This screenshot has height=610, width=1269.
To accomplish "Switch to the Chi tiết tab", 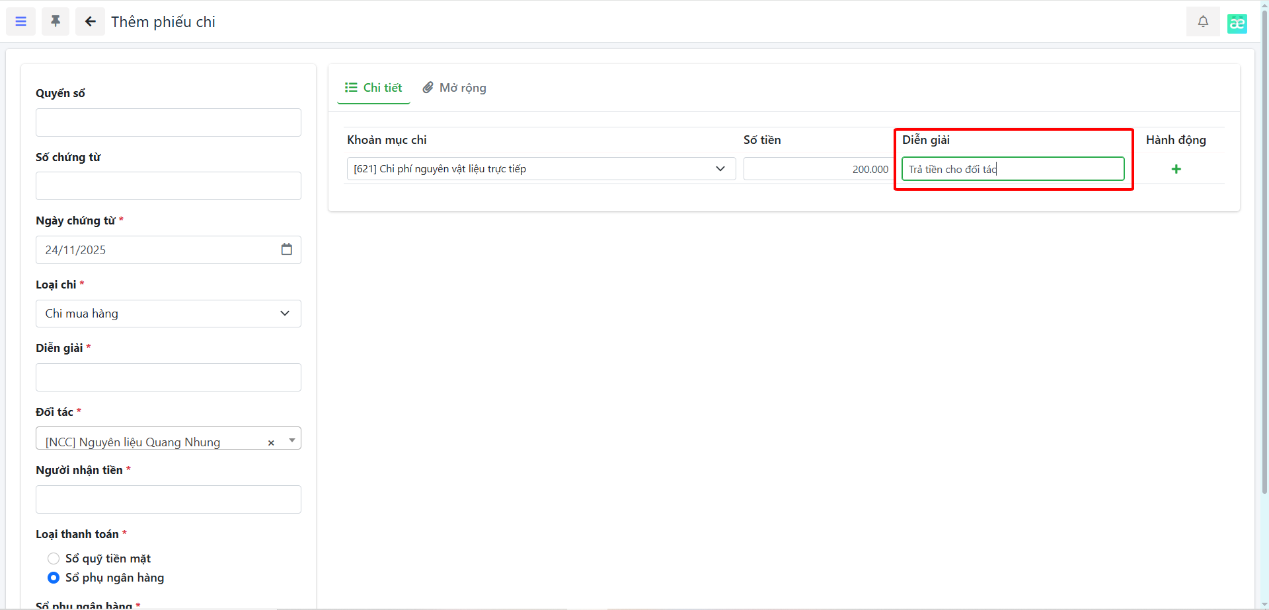I will [373, 88].
